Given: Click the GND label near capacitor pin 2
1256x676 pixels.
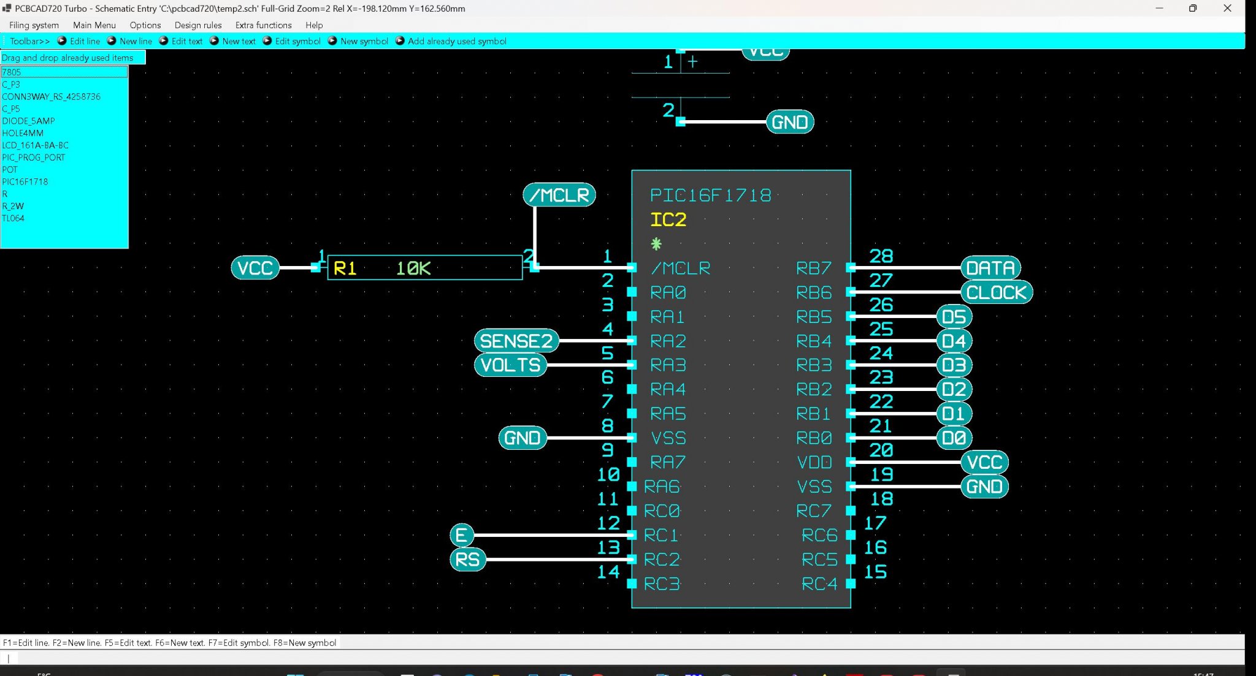Looking at the screenshot, I should [790, 122].
